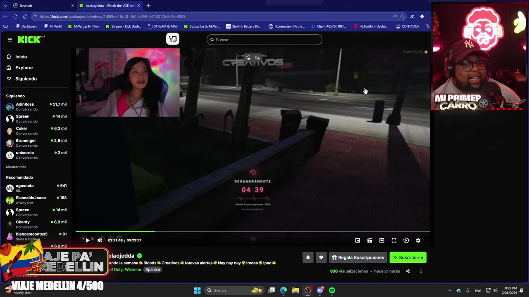The width and height of the screenshot is (529, 297).
Task: Mute the video player volume
Action: [100, 240]
